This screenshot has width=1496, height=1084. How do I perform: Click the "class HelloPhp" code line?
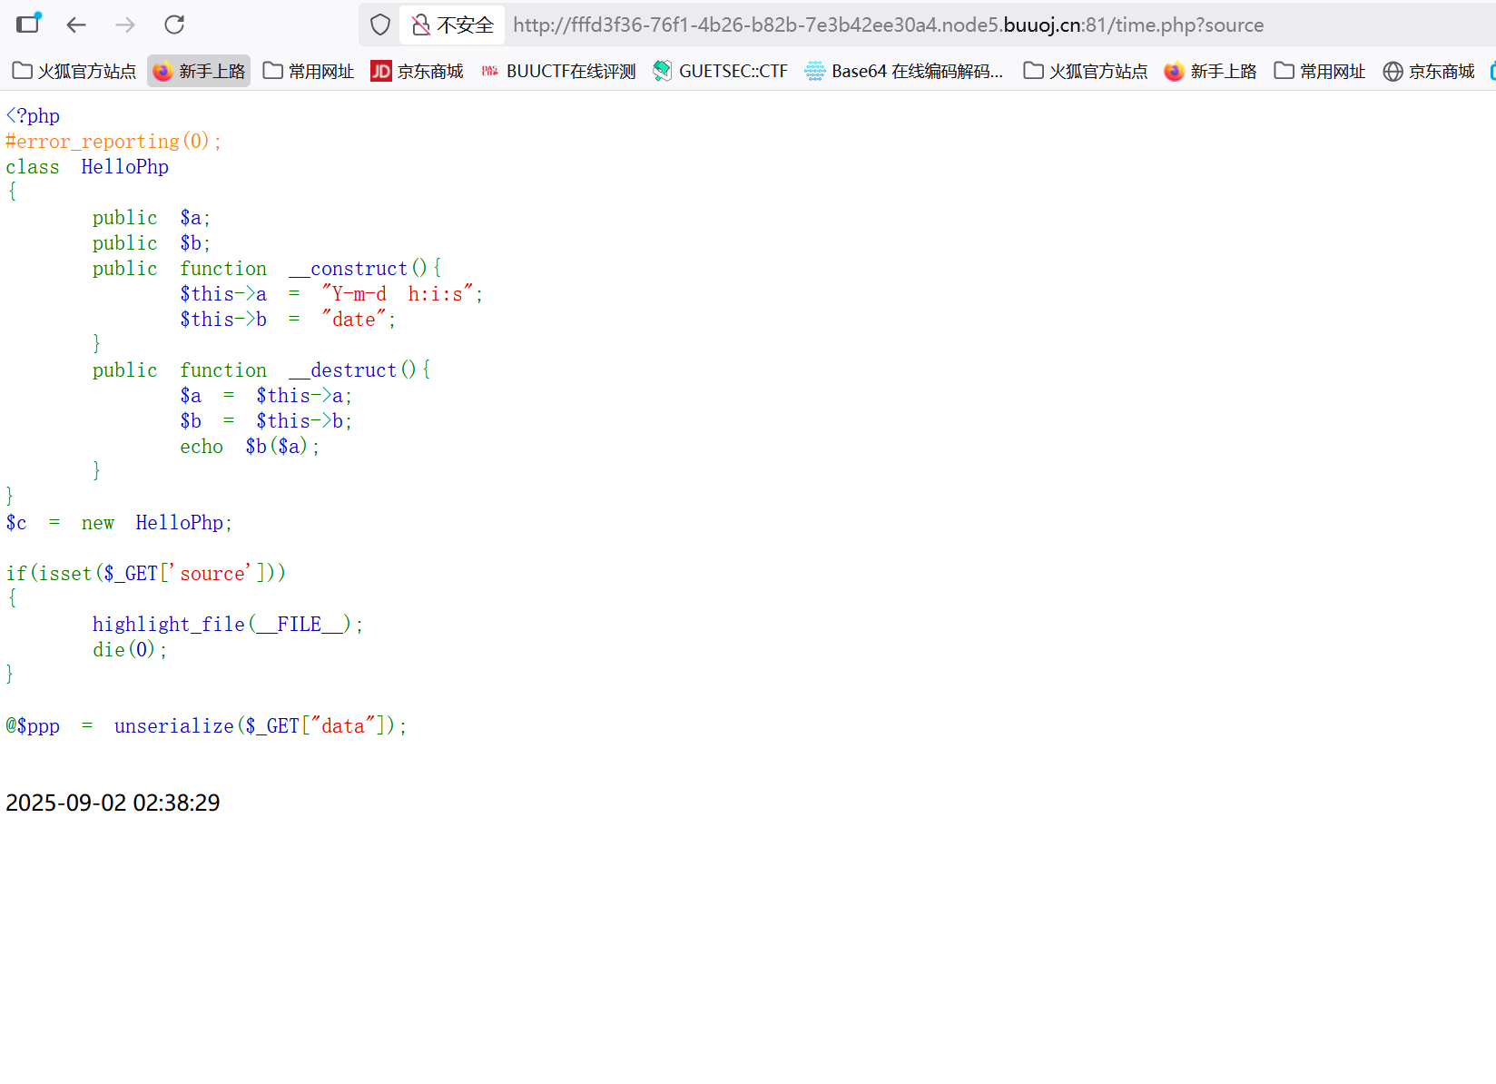(x=87, y=167)
